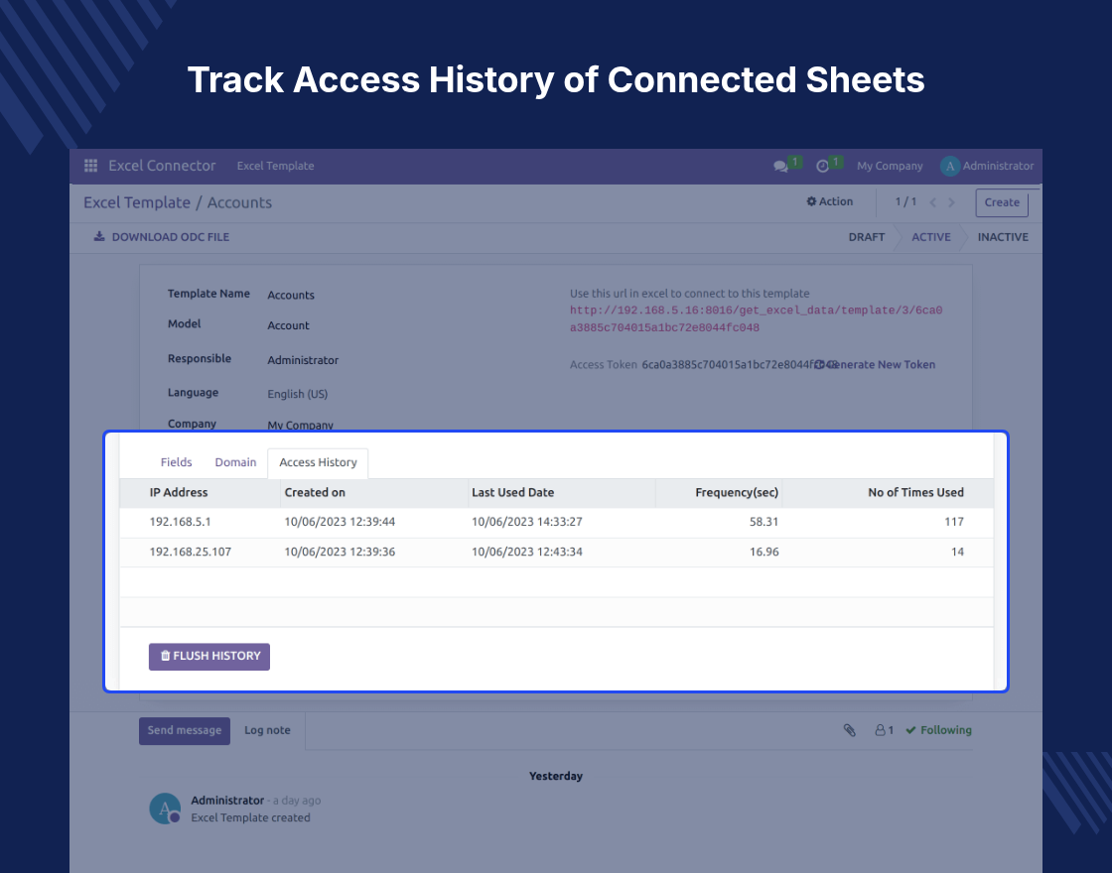Image resolution: width=1112 pixels, height=873 pixels.
Task: Switch to the Fields tab
Action: [176, 462]
